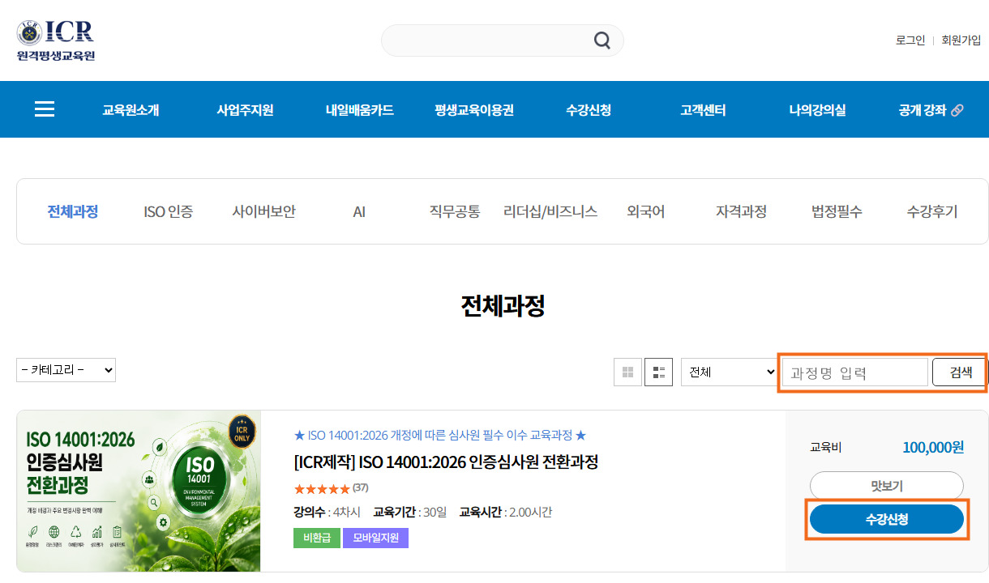This screenshot has width=989, height=583.
Task: Click the 교육시간 : 2.00시간 text
Action: [506, 512]
